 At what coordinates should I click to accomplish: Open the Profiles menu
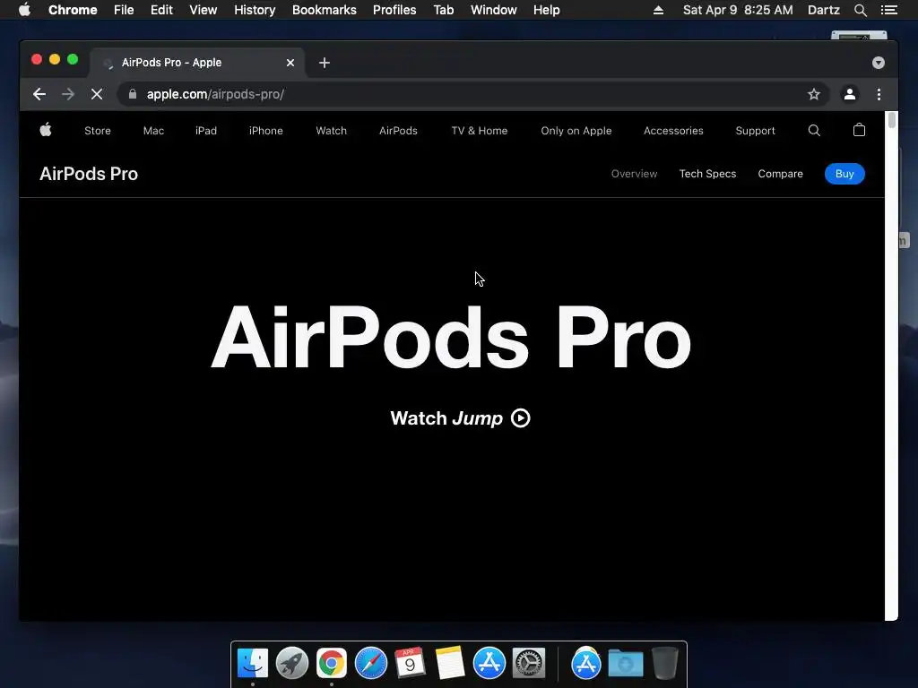[x=394, y=10]
